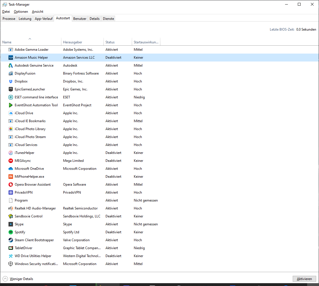Switch to the Details tab
This screenshot has width=319, height=286.
tap(95, 18)
